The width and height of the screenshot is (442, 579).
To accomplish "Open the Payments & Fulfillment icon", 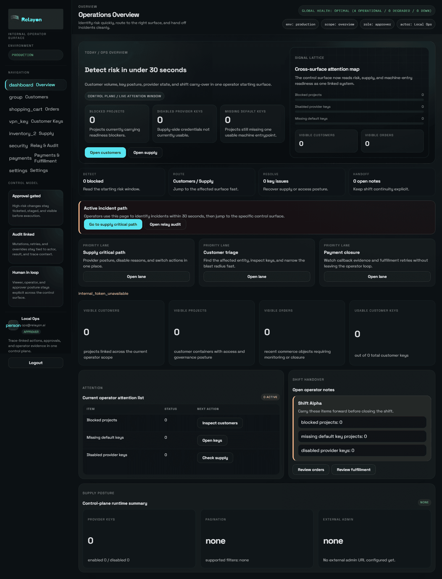I will coord(20,158).
